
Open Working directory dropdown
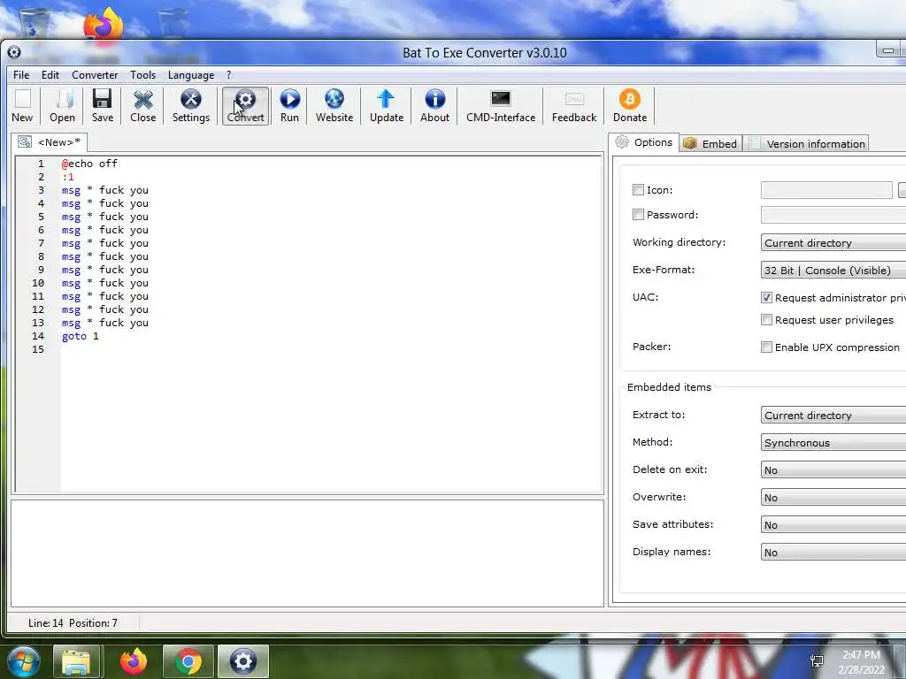coord(833,242)
